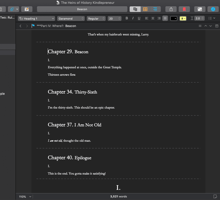Click the line spacing icon
This screenshot has height=200, width=220.
(192, 18)
